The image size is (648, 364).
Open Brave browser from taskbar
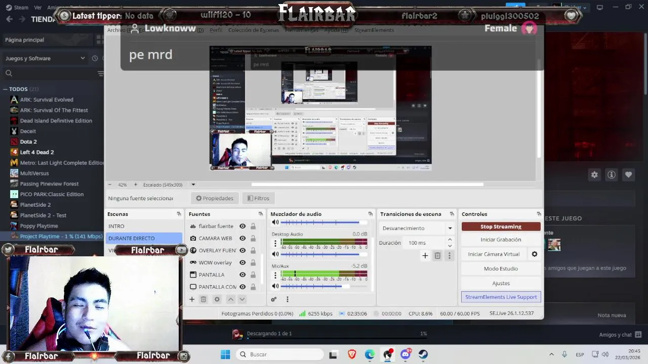point(352,354)
